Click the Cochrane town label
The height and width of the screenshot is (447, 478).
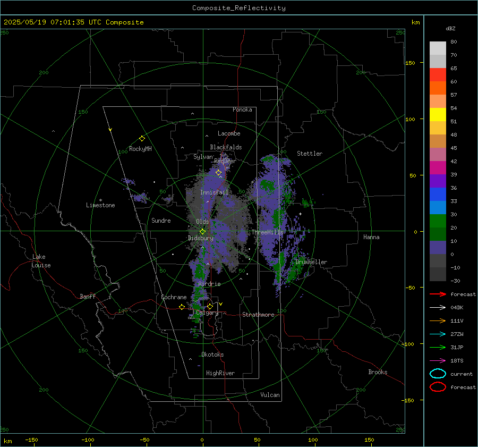click(174, 297)
